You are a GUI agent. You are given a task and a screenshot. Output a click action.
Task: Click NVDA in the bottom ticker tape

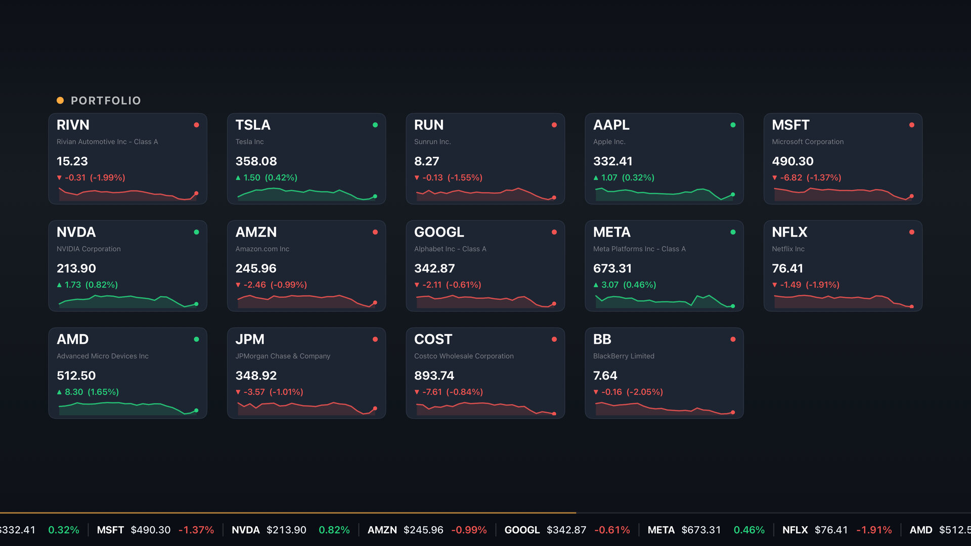click(x=245, y=530)
